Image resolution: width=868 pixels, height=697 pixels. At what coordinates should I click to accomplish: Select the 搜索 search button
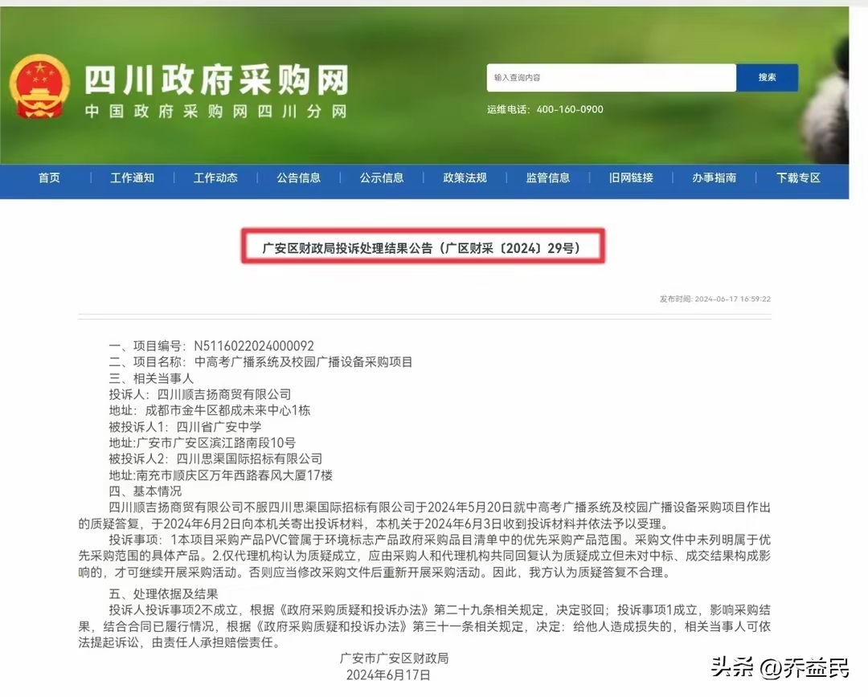[x=766, y=78]
